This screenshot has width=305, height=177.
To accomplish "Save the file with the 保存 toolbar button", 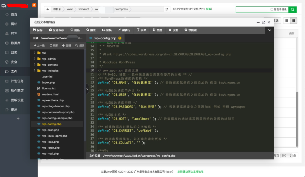I will coord(38,30).
